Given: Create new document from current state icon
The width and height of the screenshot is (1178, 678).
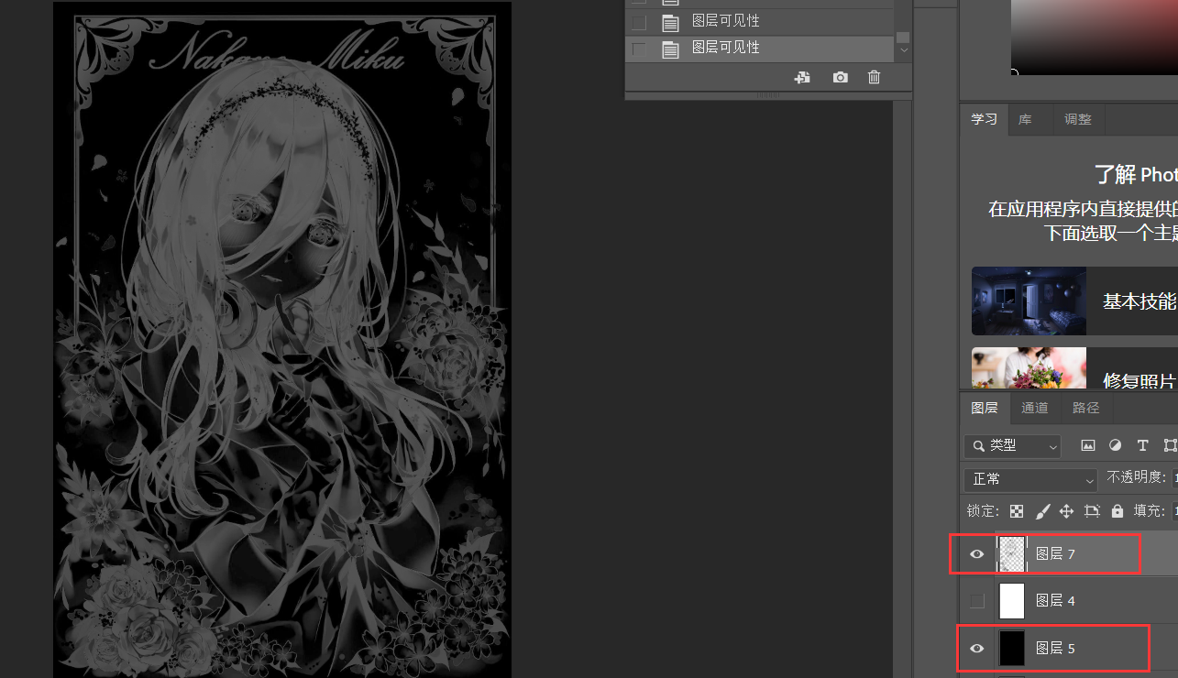Looking at the screenshot, I should (802, 78).
